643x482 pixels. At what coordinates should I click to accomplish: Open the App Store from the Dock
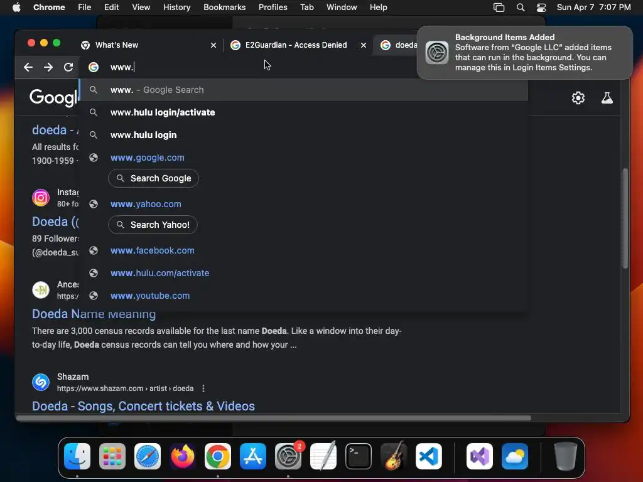coord(253,456)
